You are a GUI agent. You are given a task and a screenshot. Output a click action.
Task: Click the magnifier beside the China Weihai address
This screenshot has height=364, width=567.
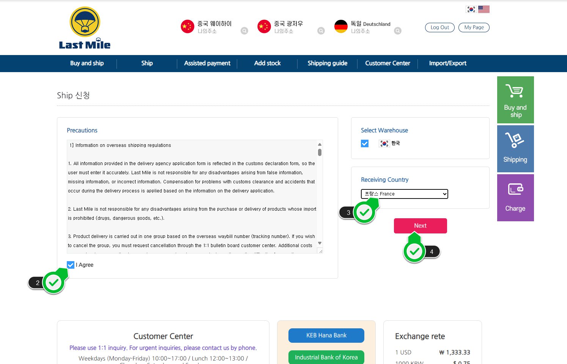tap(244, 31)
